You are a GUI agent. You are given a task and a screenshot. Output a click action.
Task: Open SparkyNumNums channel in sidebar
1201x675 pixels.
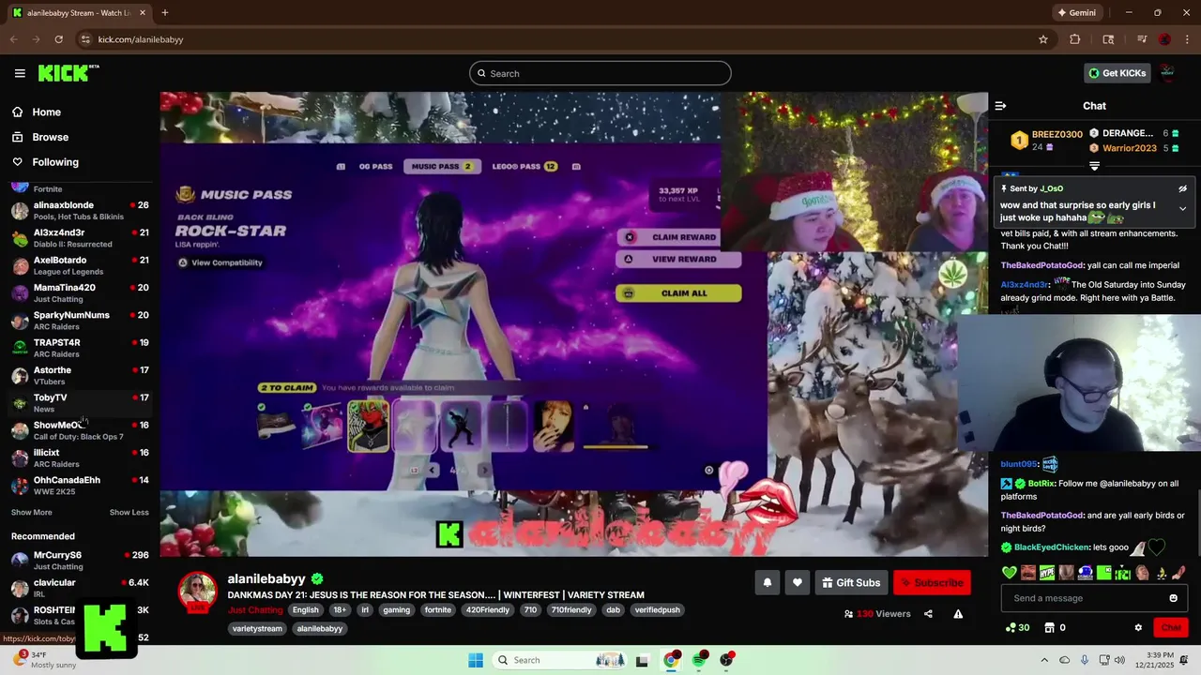click(80, 320)
